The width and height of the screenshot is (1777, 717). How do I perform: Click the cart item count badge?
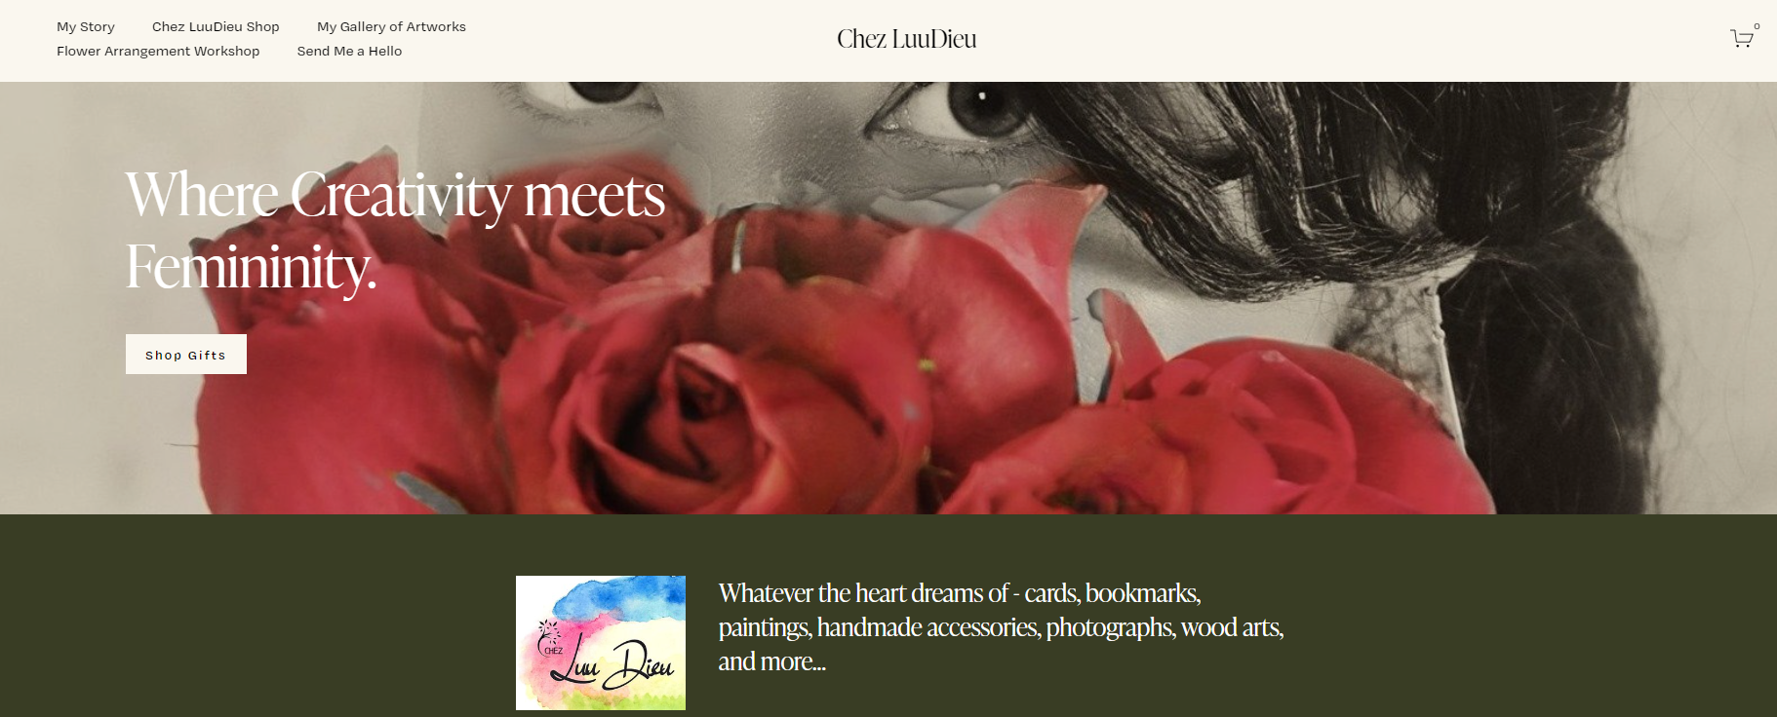tap(1757, 26)
